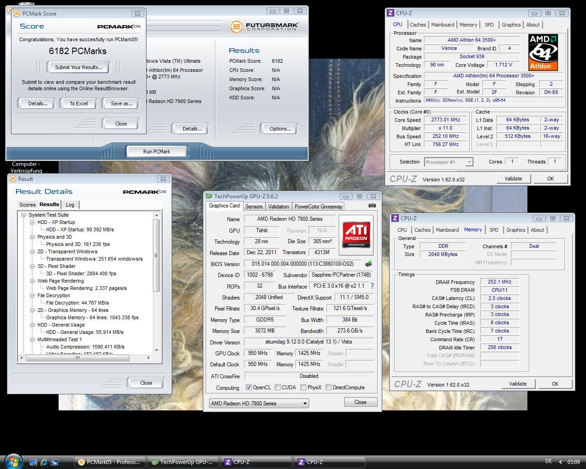Toggle the PhysX checkbox
Viewport: 586px width, 469px height.
tap(303, 387)
